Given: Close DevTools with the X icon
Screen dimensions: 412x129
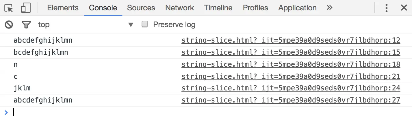Looking at the screenshot, I should point(404,8).
